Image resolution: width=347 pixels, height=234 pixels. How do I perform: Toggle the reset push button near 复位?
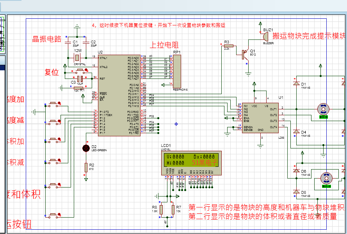tap(80, 71)
